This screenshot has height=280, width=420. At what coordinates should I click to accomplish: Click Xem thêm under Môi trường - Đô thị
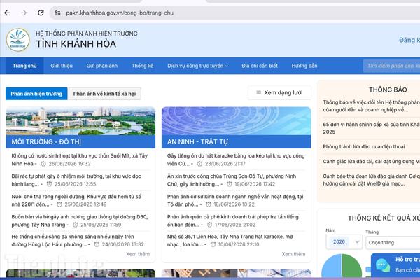tap(138, 254)
